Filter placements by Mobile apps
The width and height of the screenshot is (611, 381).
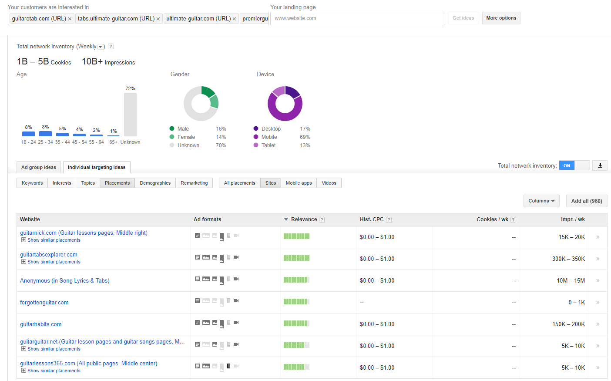(299, 183)
